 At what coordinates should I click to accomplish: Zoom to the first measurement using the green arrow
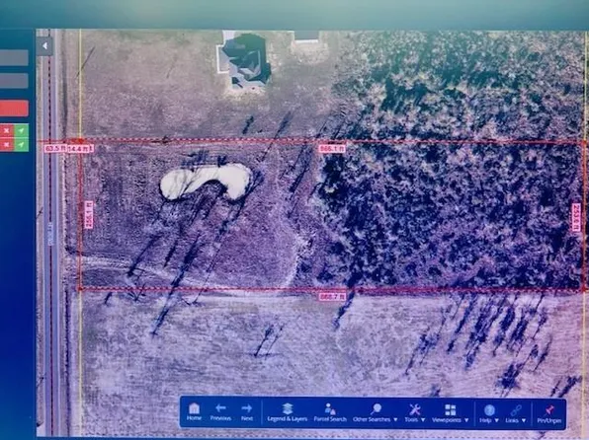pyautogui.click(x=22, y=130)
